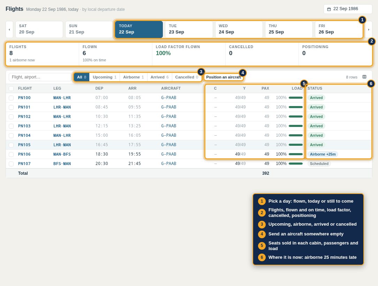
Task: Sort by the AIRCRAFT column header
Action: click(171, 88)
